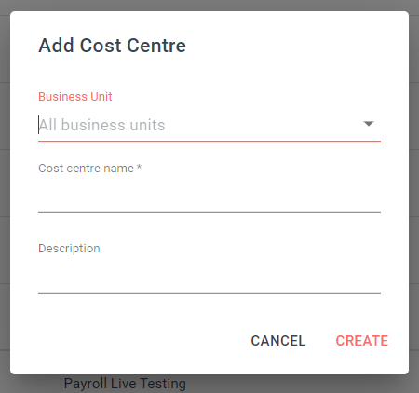Expand the Business Unit dropdown arrow

click(369, 124)
